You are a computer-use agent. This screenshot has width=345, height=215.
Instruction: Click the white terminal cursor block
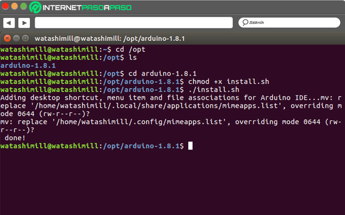[x=190, y=146]
